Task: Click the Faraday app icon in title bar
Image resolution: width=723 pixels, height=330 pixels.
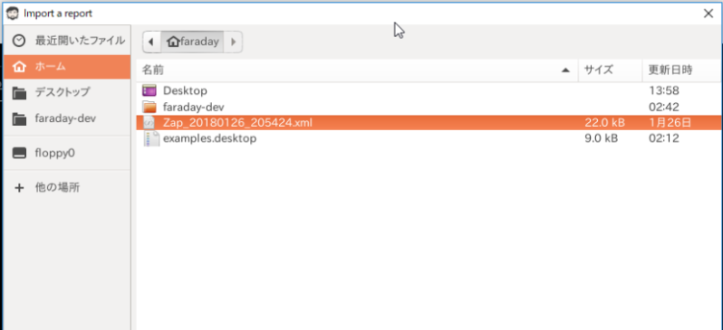Action: tap(13, 14)
